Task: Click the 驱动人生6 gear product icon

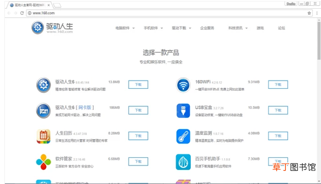Action: coord(43,85)
